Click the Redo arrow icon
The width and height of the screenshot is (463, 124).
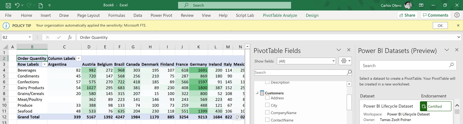tap(29, 5)
